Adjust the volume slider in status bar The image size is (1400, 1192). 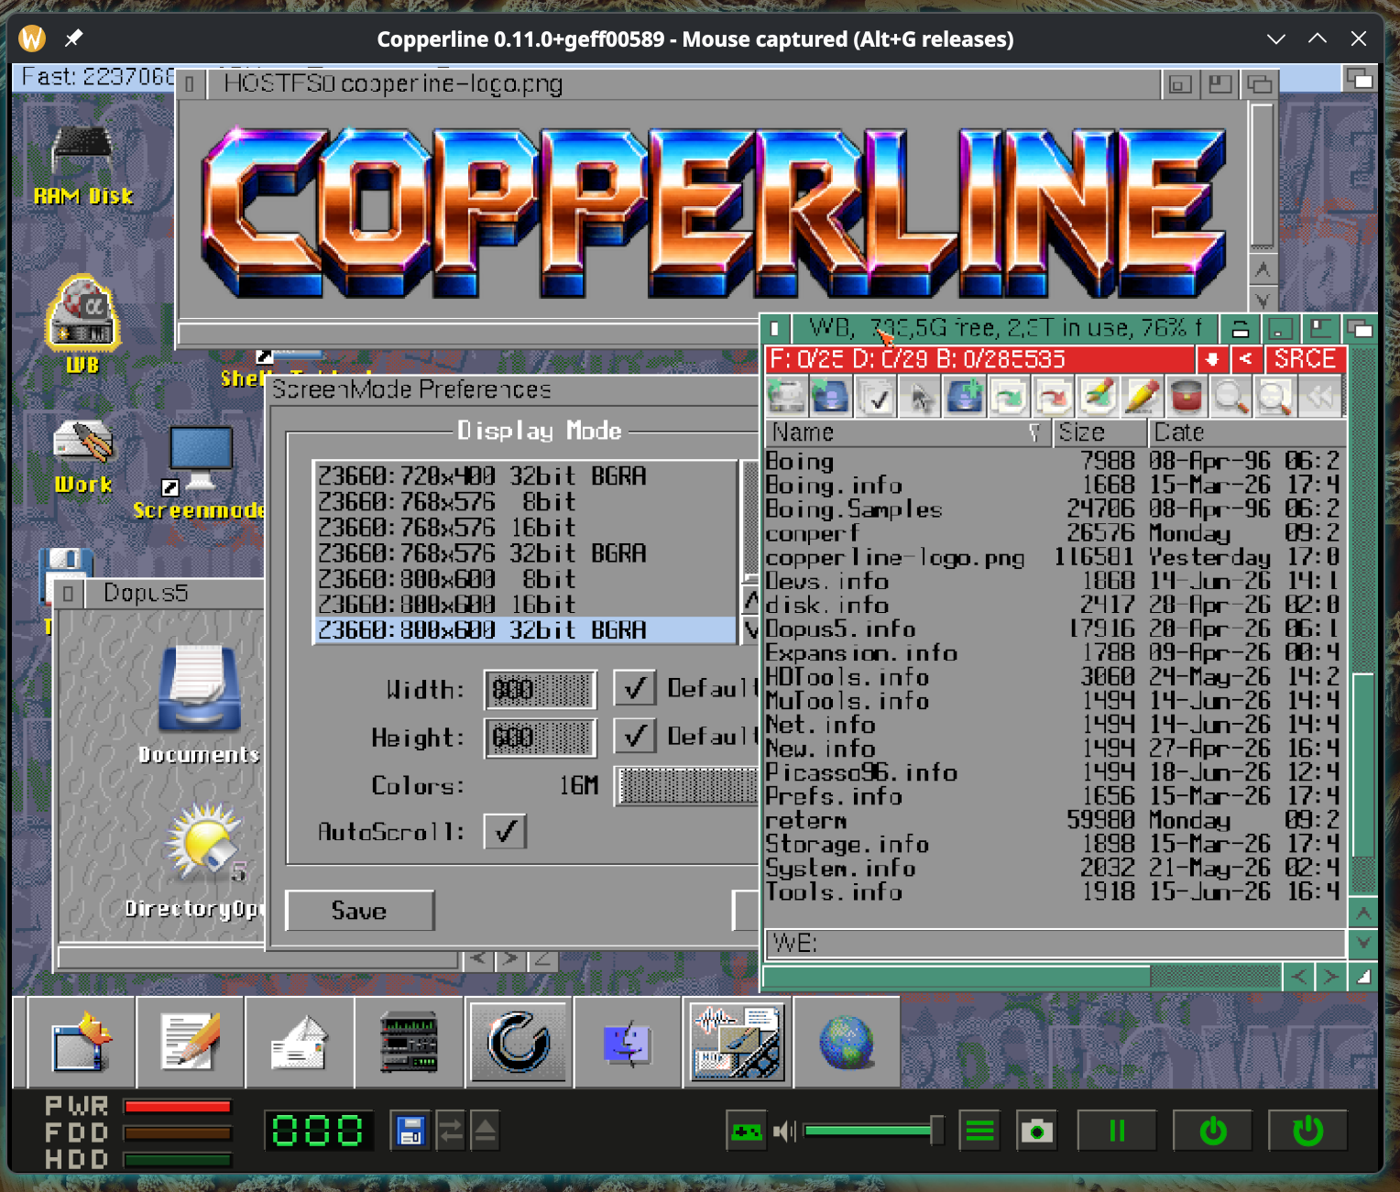tap(874, 1131)
